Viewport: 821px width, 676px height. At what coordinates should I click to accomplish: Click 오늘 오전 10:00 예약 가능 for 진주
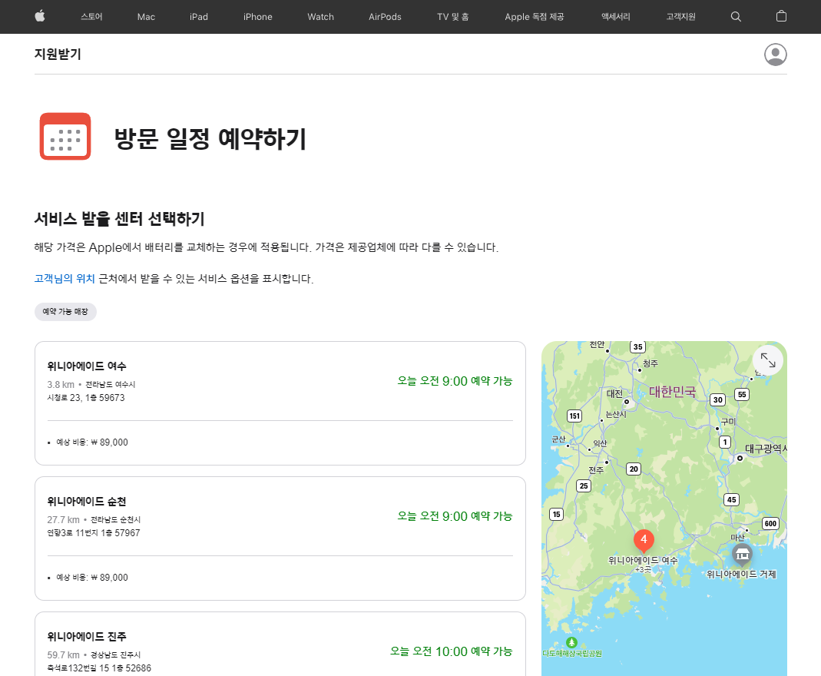coord(451,651)
